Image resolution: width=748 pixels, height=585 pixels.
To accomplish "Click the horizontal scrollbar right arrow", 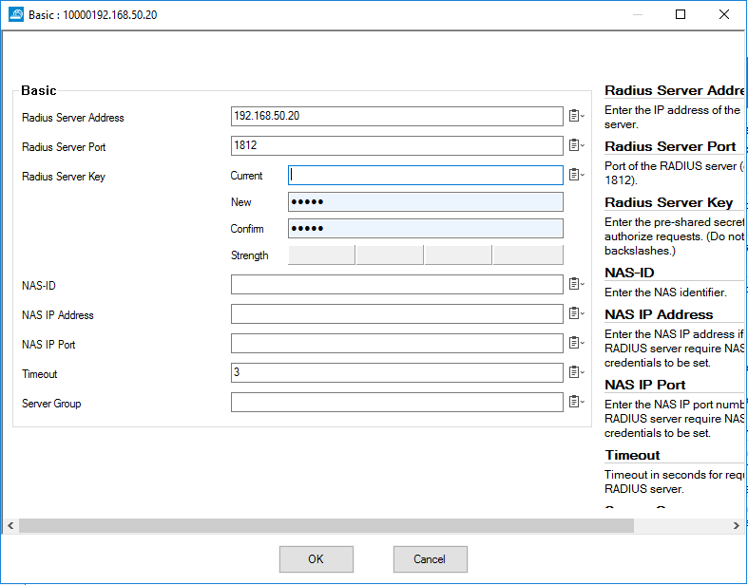I will (x=736, y=525).
